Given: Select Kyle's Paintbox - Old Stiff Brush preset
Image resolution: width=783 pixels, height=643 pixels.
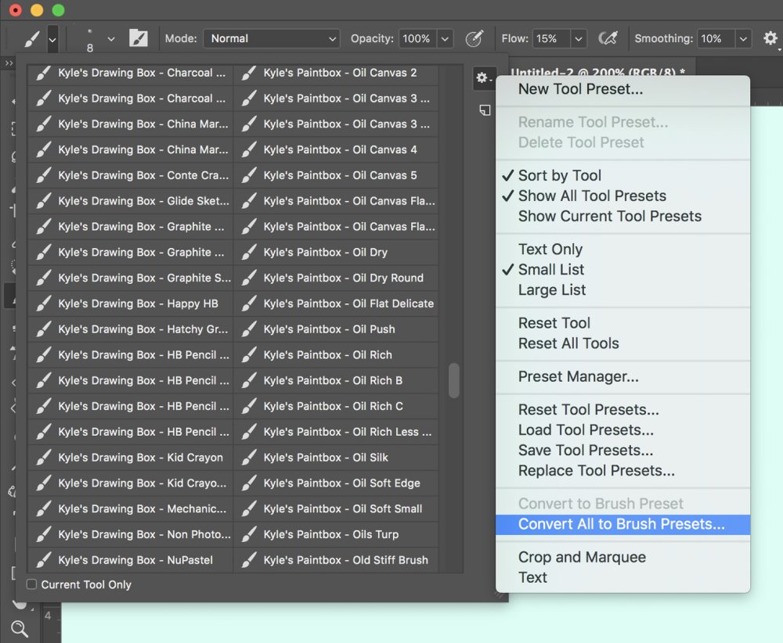Looking at the screenshot, I should 336,560.
